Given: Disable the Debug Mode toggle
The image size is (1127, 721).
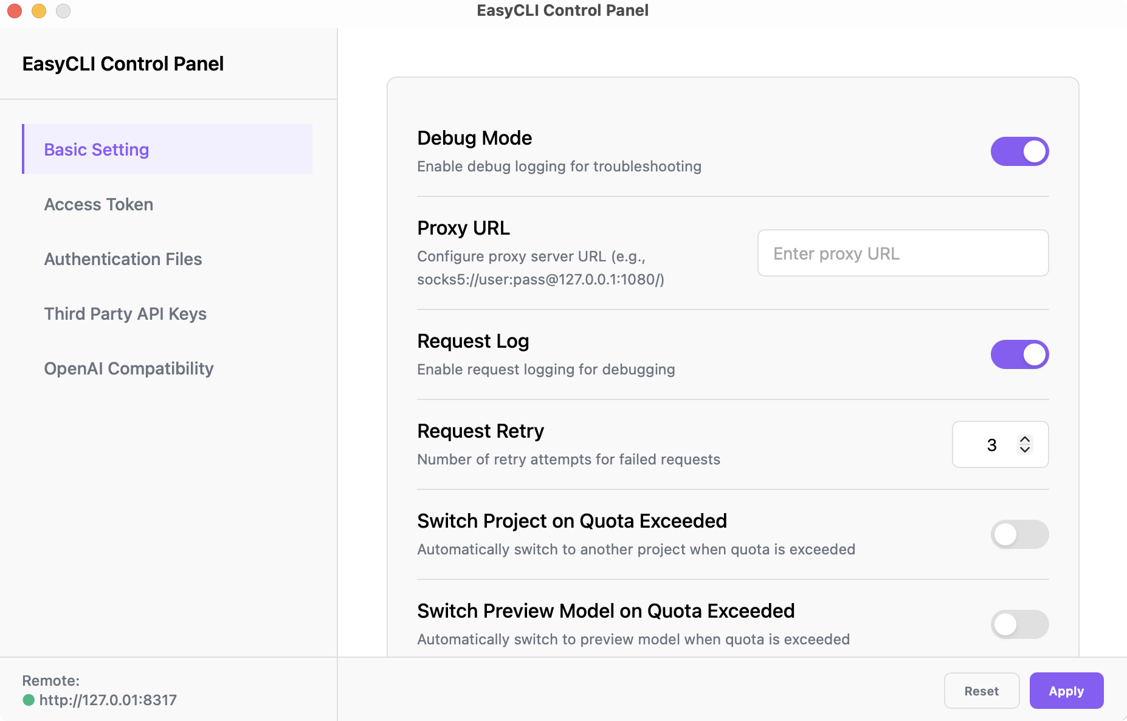Looking at the screenshot, I should pos(1019,151).
